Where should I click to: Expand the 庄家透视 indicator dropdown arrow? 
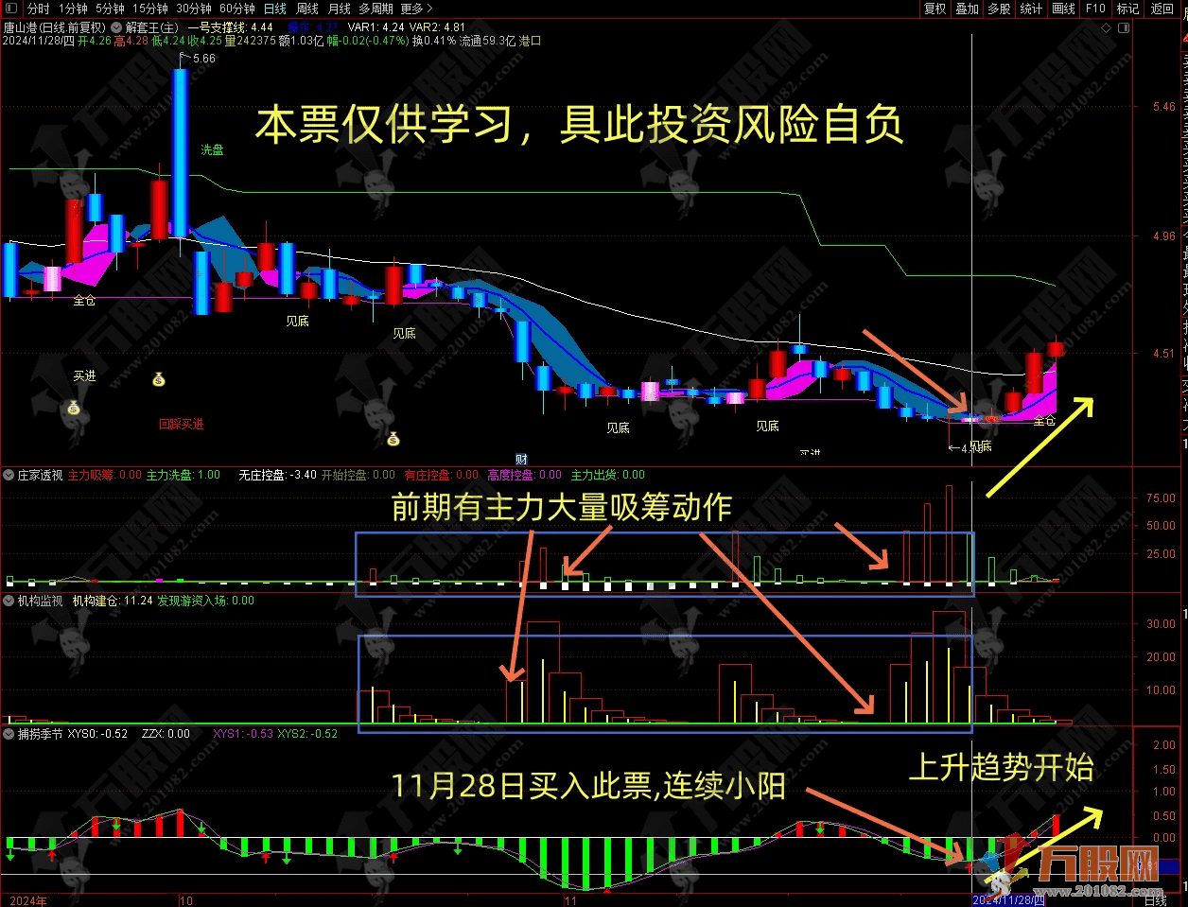(x=9, y=475)
